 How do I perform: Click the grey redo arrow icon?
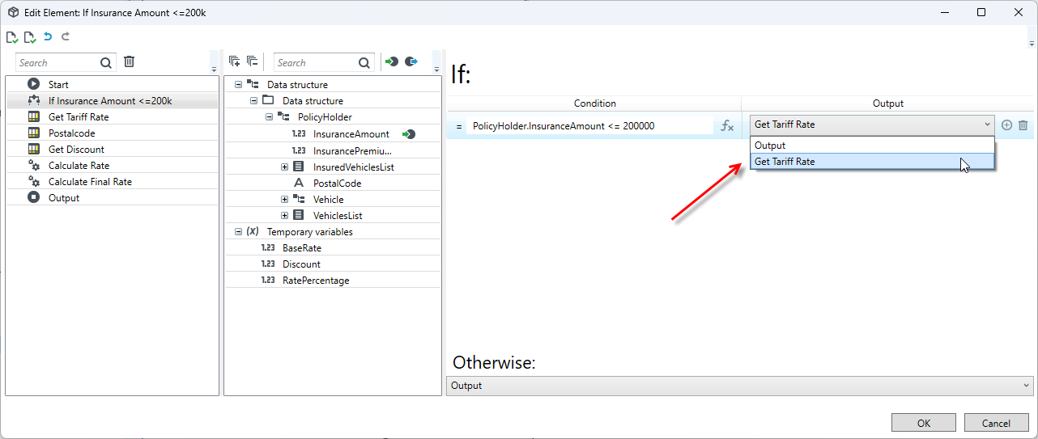click(66, 36)
